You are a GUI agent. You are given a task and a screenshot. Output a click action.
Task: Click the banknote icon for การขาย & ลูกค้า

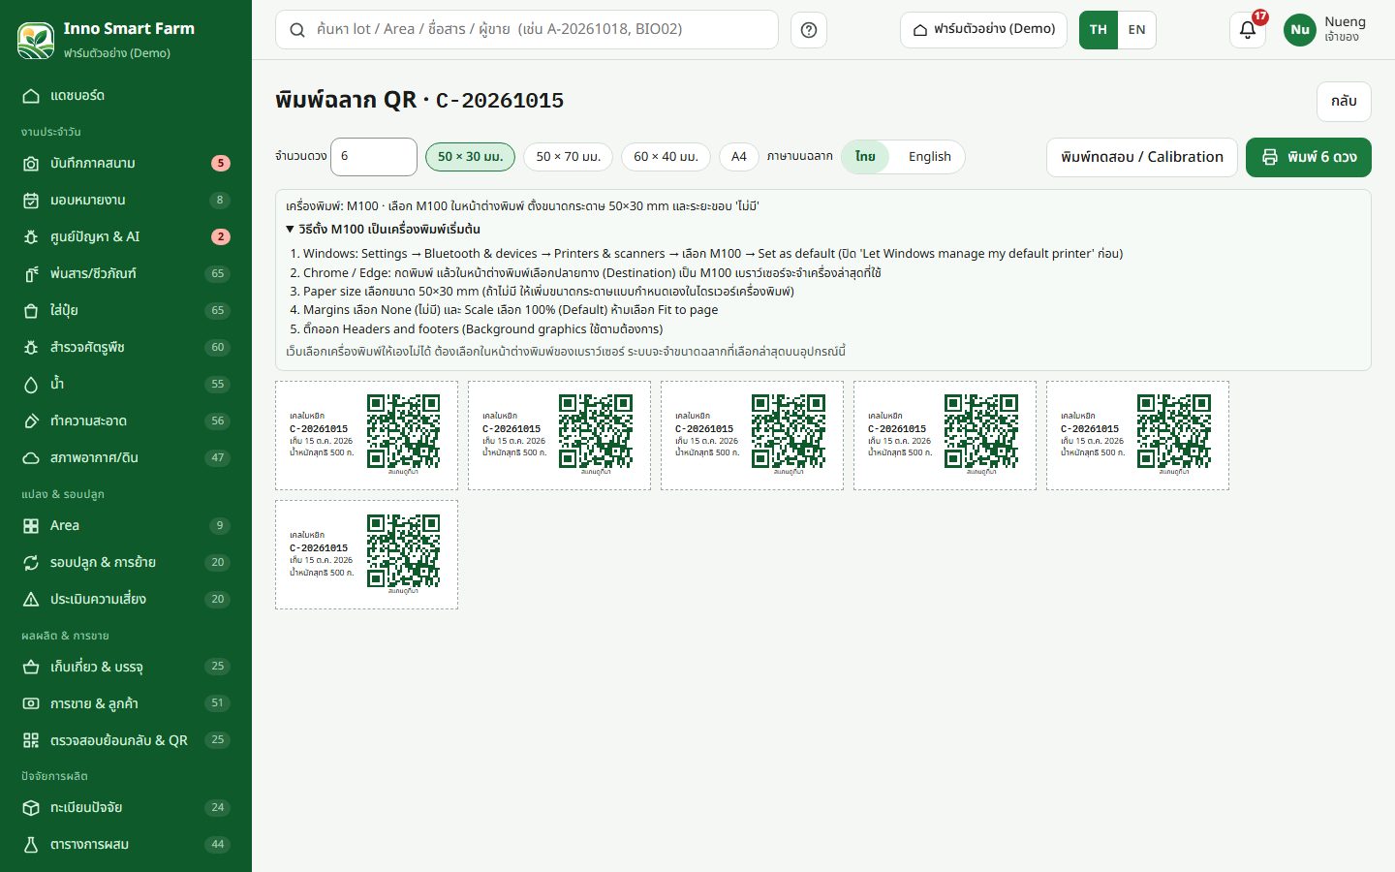[x=31, y=704]
